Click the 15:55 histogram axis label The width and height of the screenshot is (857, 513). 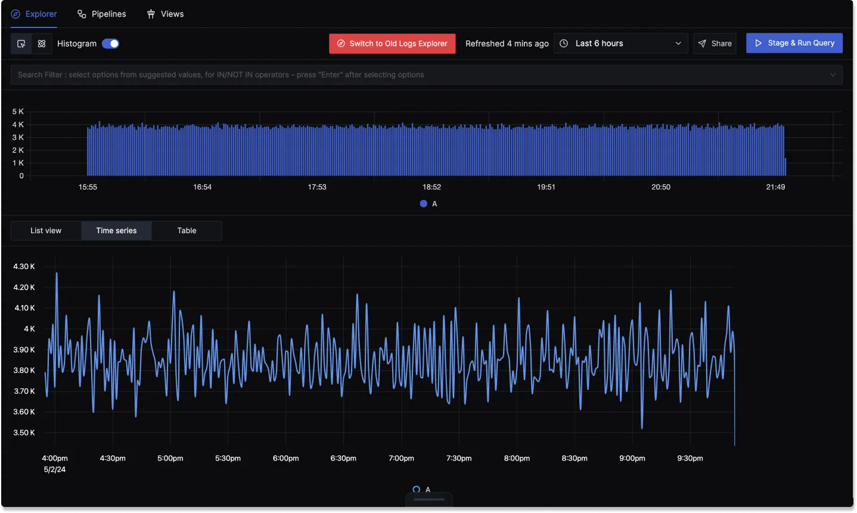point(88,187)
